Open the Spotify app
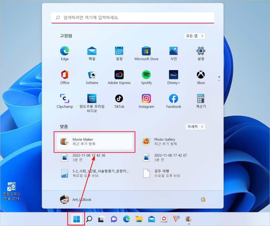The height and width of the screenshot is (226, 270). pyautogui.click(x=146, y=77)
